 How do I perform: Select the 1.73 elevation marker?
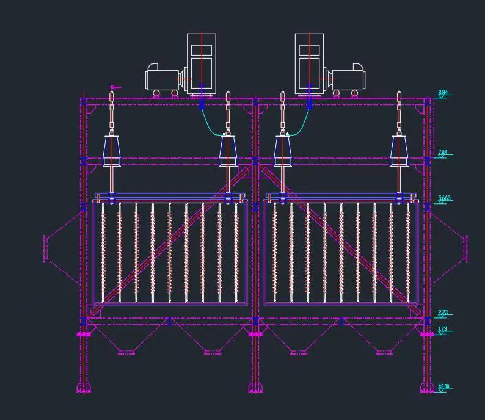tap(442, 329)
